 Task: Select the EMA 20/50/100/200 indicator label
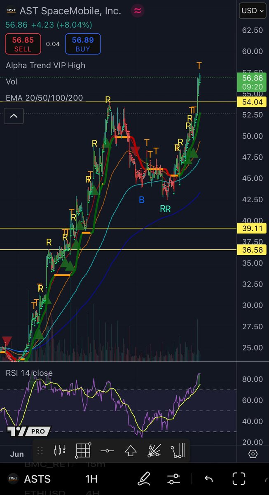click(44, 98)
